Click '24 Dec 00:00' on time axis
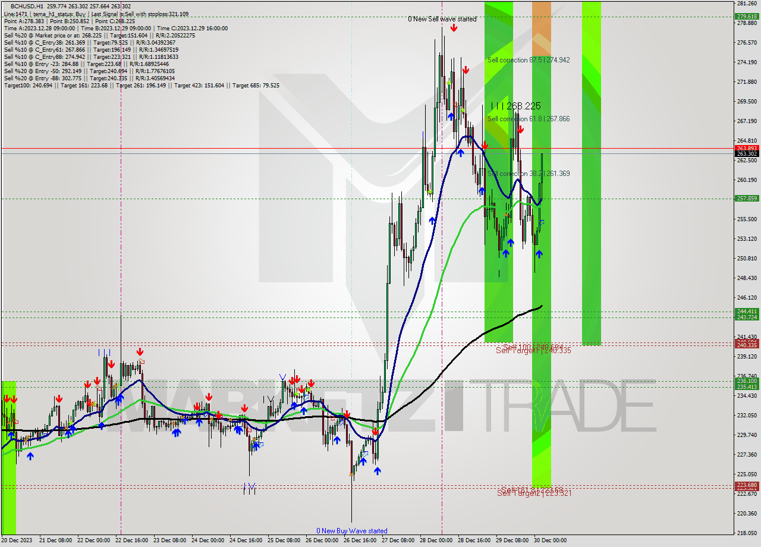 (207, 540)
